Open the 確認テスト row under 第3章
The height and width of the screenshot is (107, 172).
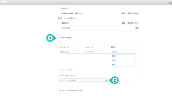[100, 23]
